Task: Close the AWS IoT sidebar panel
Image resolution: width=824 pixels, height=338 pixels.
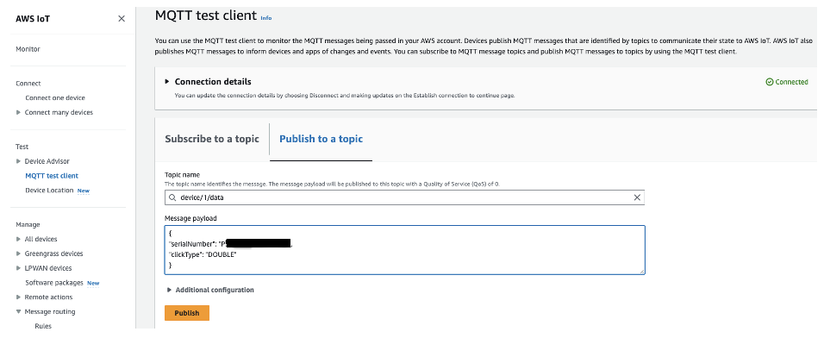Action: pyautogui.click(x=122, y=19)
